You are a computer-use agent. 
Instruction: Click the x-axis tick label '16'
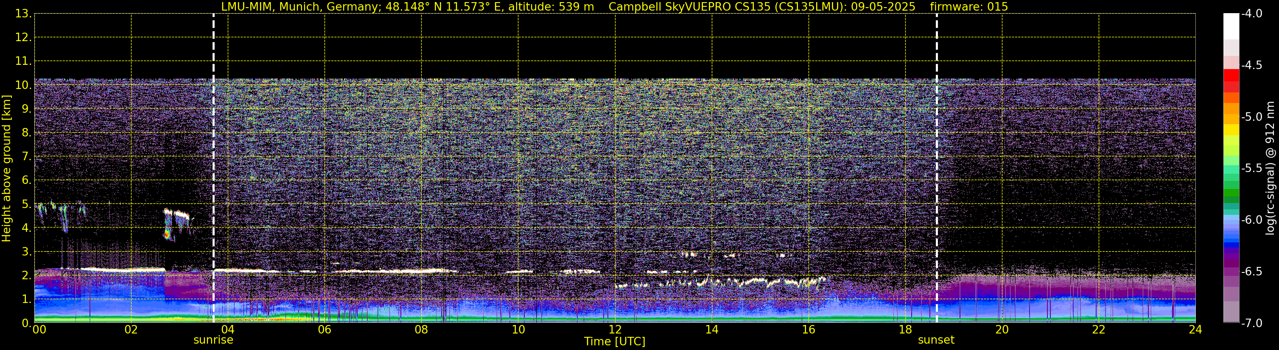(x=808, y=330)
